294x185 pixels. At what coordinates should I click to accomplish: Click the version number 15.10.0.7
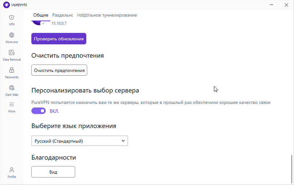coord(59,23)
